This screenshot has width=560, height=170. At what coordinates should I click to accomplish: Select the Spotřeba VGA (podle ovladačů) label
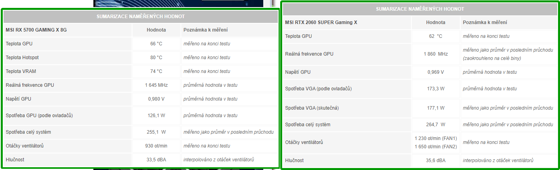point(318,89)
